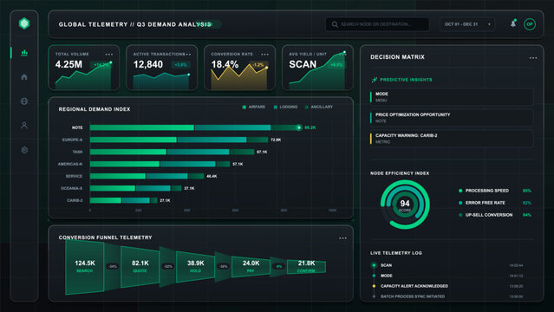Click the SERVICE row label

point(74,176)
